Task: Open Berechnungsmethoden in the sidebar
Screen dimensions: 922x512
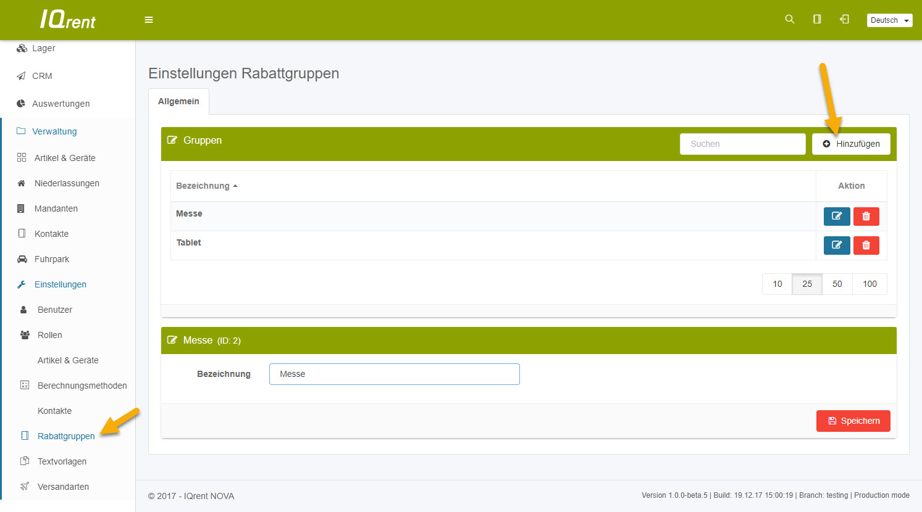Action: 82,386
